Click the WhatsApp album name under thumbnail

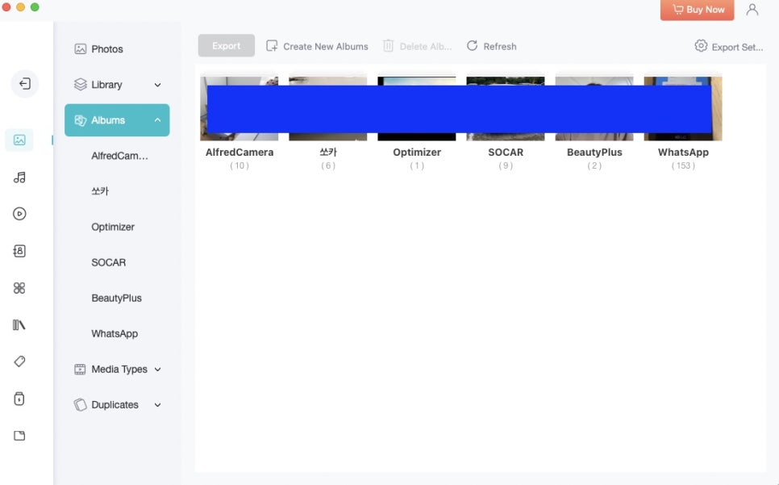click(x=683, y=152)
